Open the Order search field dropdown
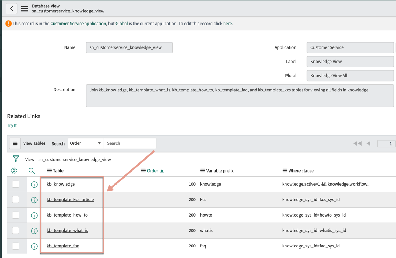This screenshot has width=396, height=258. point(86,143)
